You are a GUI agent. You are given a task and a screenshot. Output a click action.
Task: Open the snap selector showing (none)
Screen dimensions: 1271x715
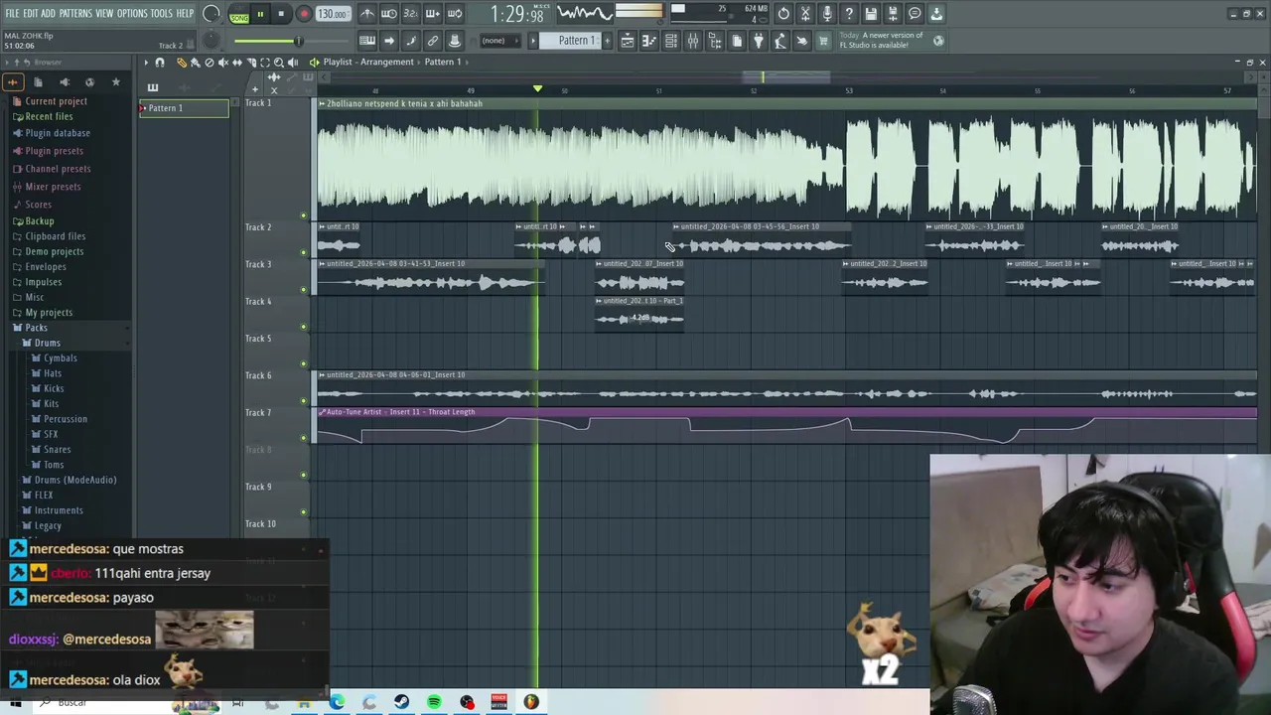click(x=500, y=41)
